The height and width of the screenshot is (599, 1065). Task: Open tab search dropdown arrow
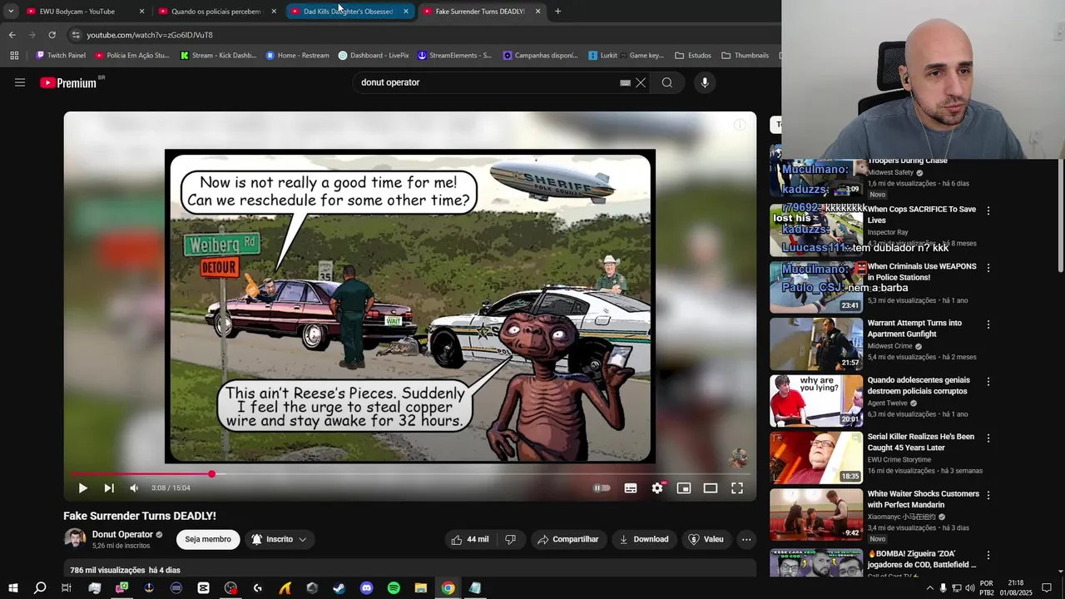11,12
